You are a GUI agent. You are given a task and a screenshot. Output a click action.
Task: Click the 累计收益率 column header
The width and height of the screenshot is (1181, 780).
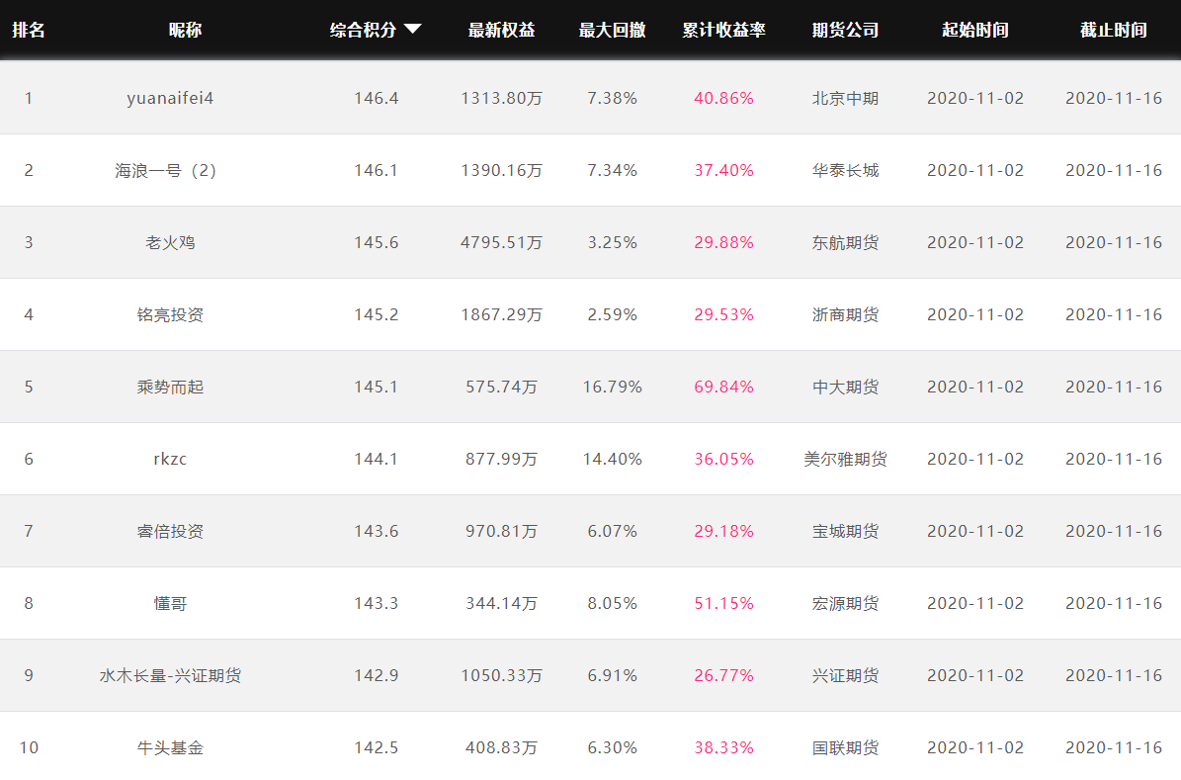click(x=723, y=30)
